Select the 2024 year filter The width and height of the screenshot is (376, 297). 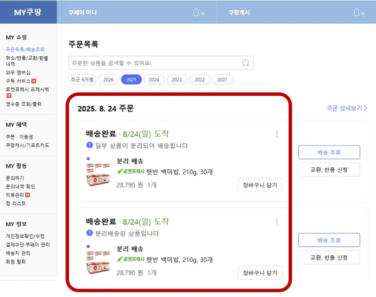click(x=154, y=80)
